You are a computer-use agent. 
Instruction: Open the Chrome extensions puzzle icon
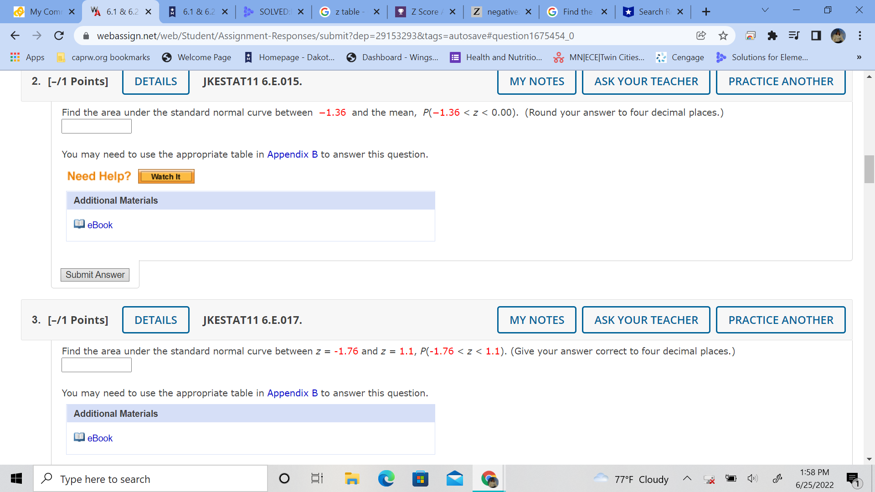click(x=772, y=36)
